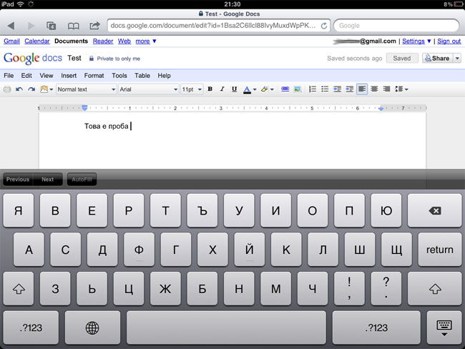This screenshot has width=465, height=349.
Task: Go back with Safari back arrow
Action: (11, 26)
